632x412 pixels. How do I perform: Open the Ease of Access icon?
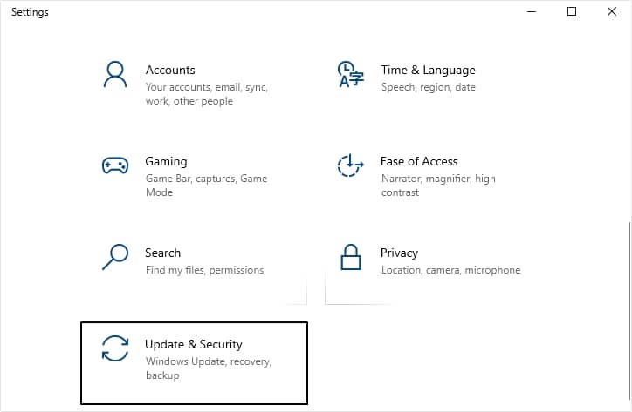pyautogui.click(x=350, y=165)
